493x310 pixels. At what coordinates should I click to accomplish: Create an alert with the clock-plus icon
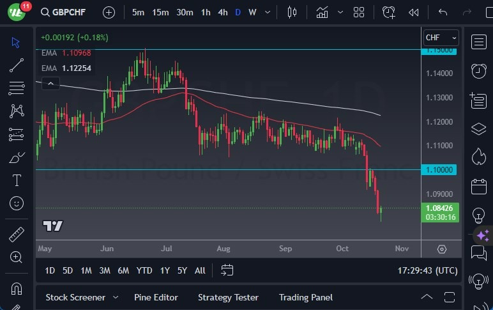pyautogui.click(x=389, y=12)
